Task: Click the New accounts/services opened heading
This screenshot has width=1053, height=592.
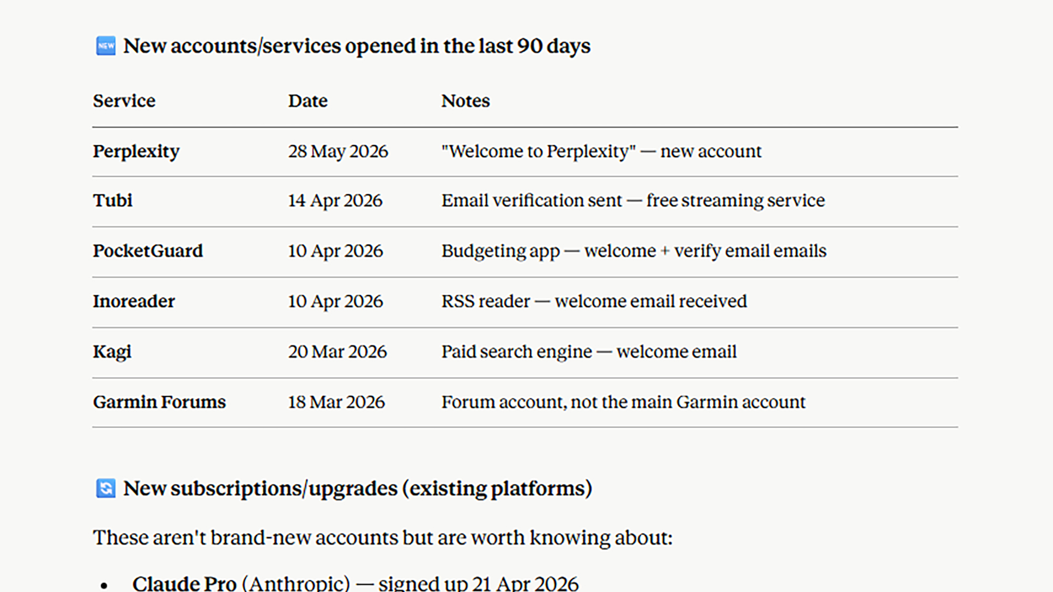Action: pos(357,46)
